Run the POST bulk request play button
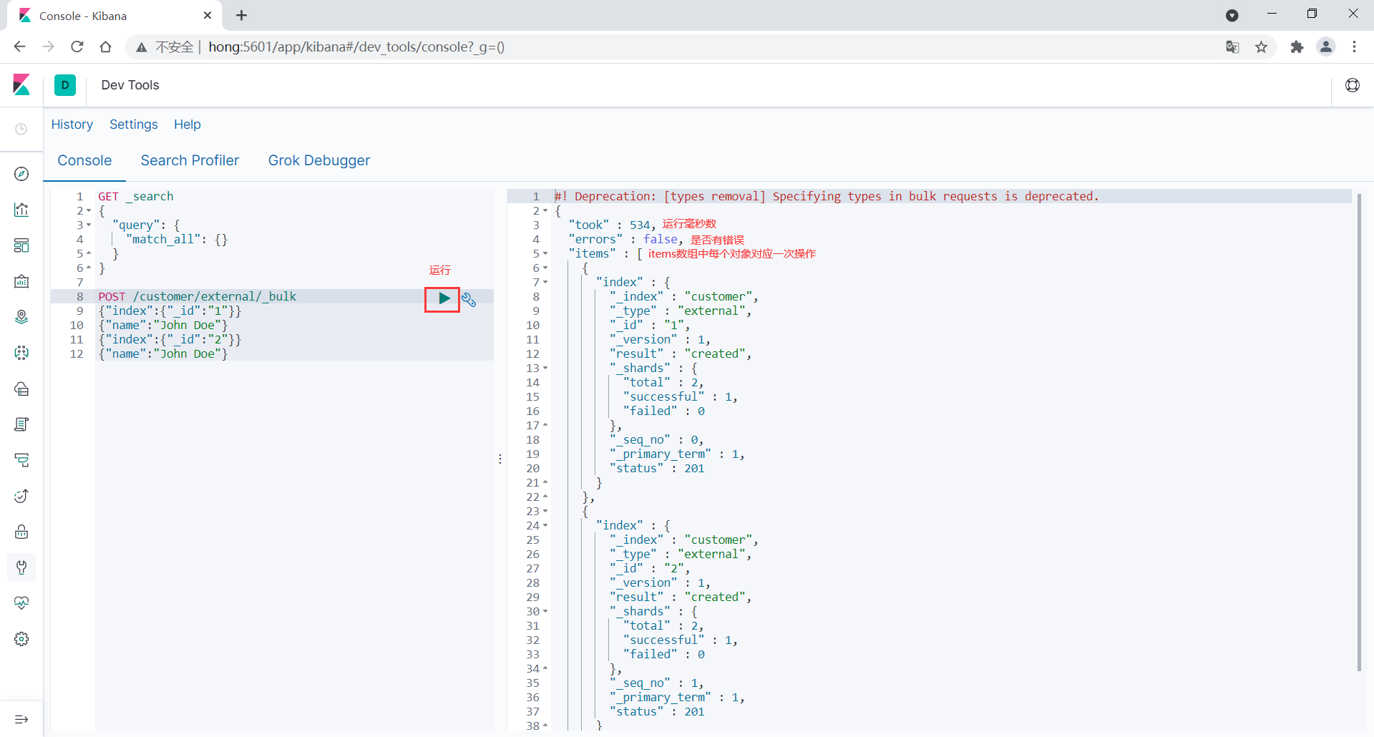Screen dimensions: 1374x737 coord(444,298)
